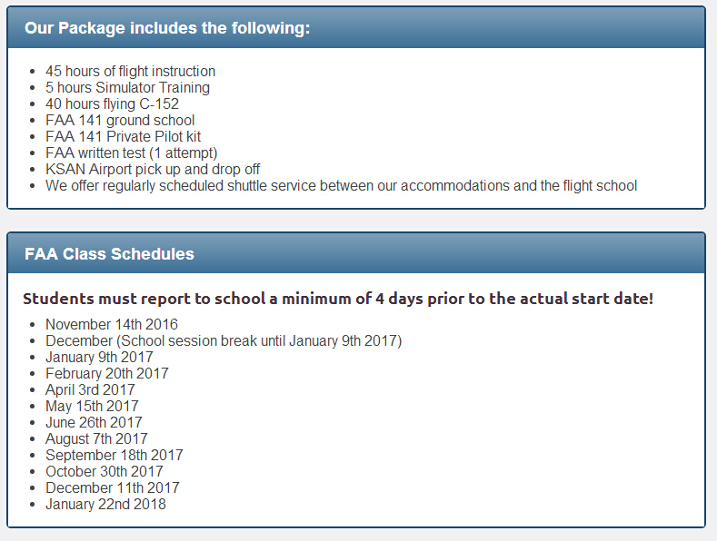Click the December school session break entry
This screenshot has height=541, width=717.
click(224, 341)
